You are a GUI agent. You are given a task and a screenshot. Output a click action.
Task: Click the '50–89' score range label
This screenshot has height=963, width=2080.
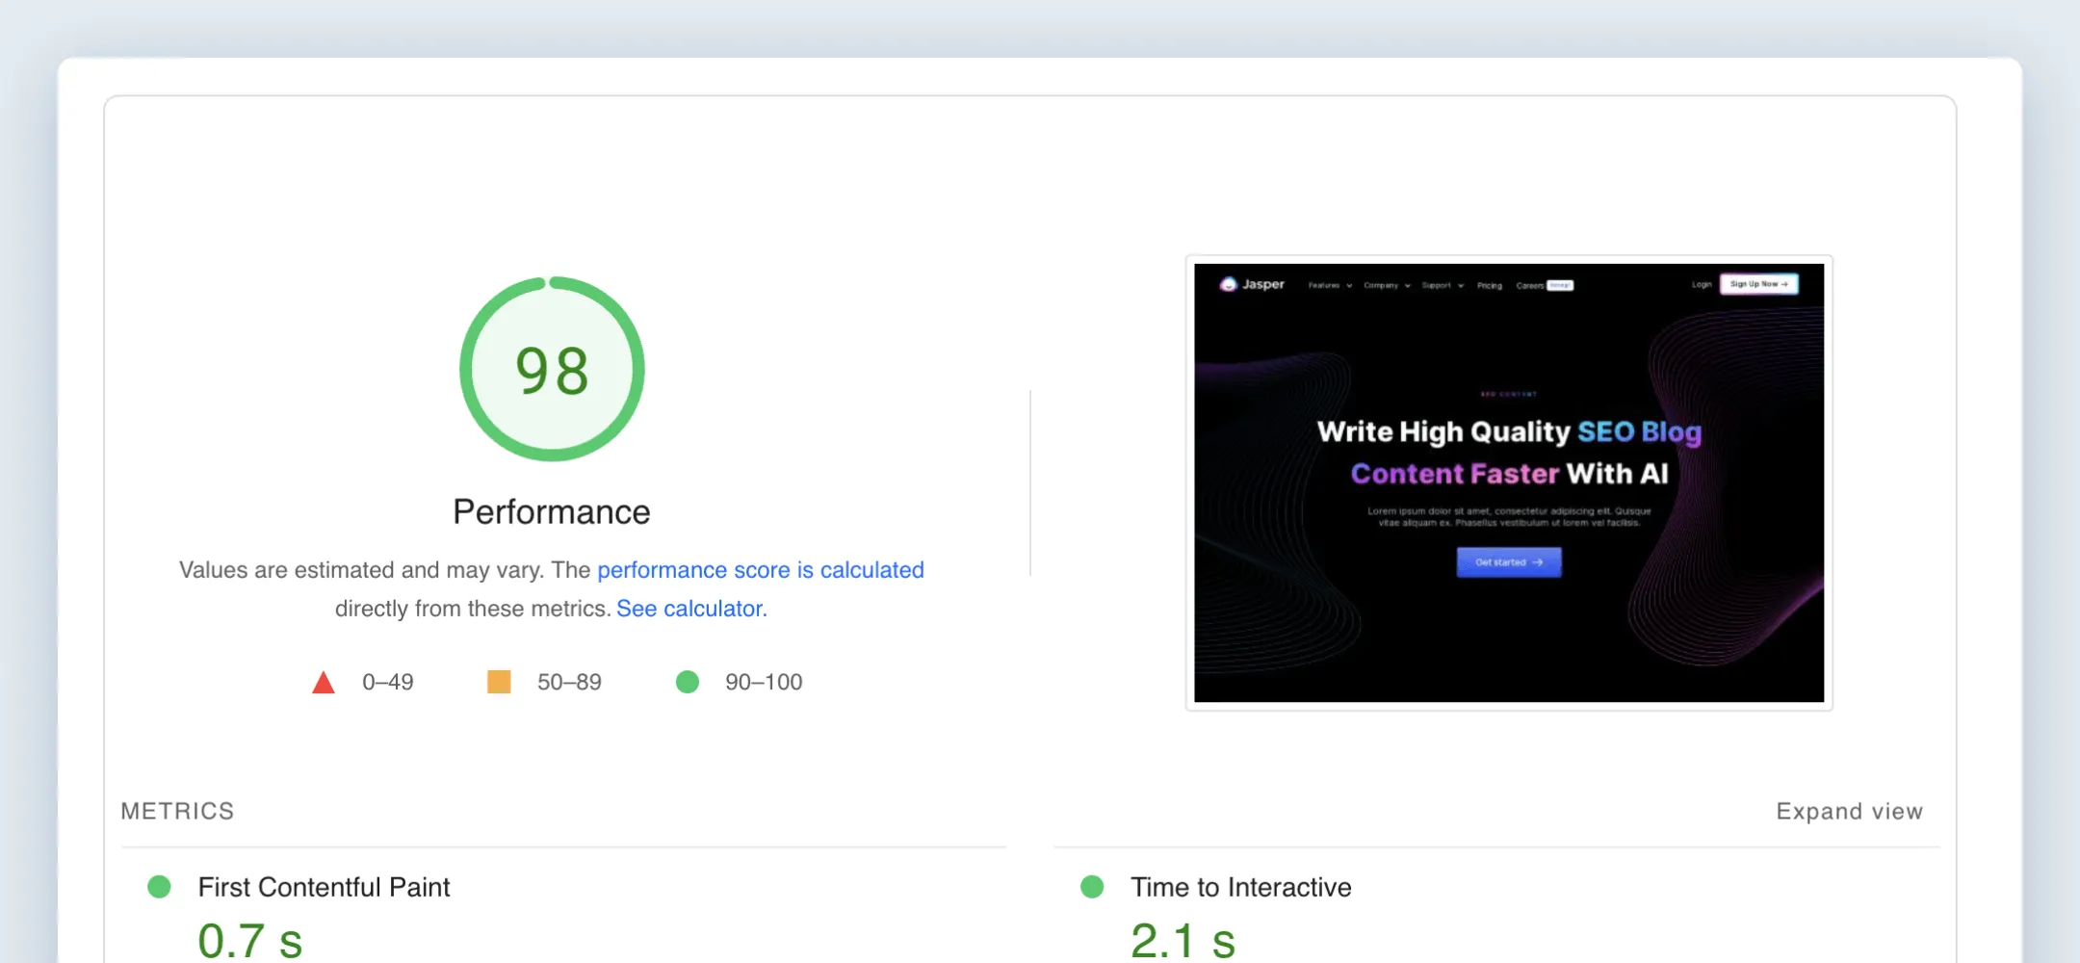(569, 682)
